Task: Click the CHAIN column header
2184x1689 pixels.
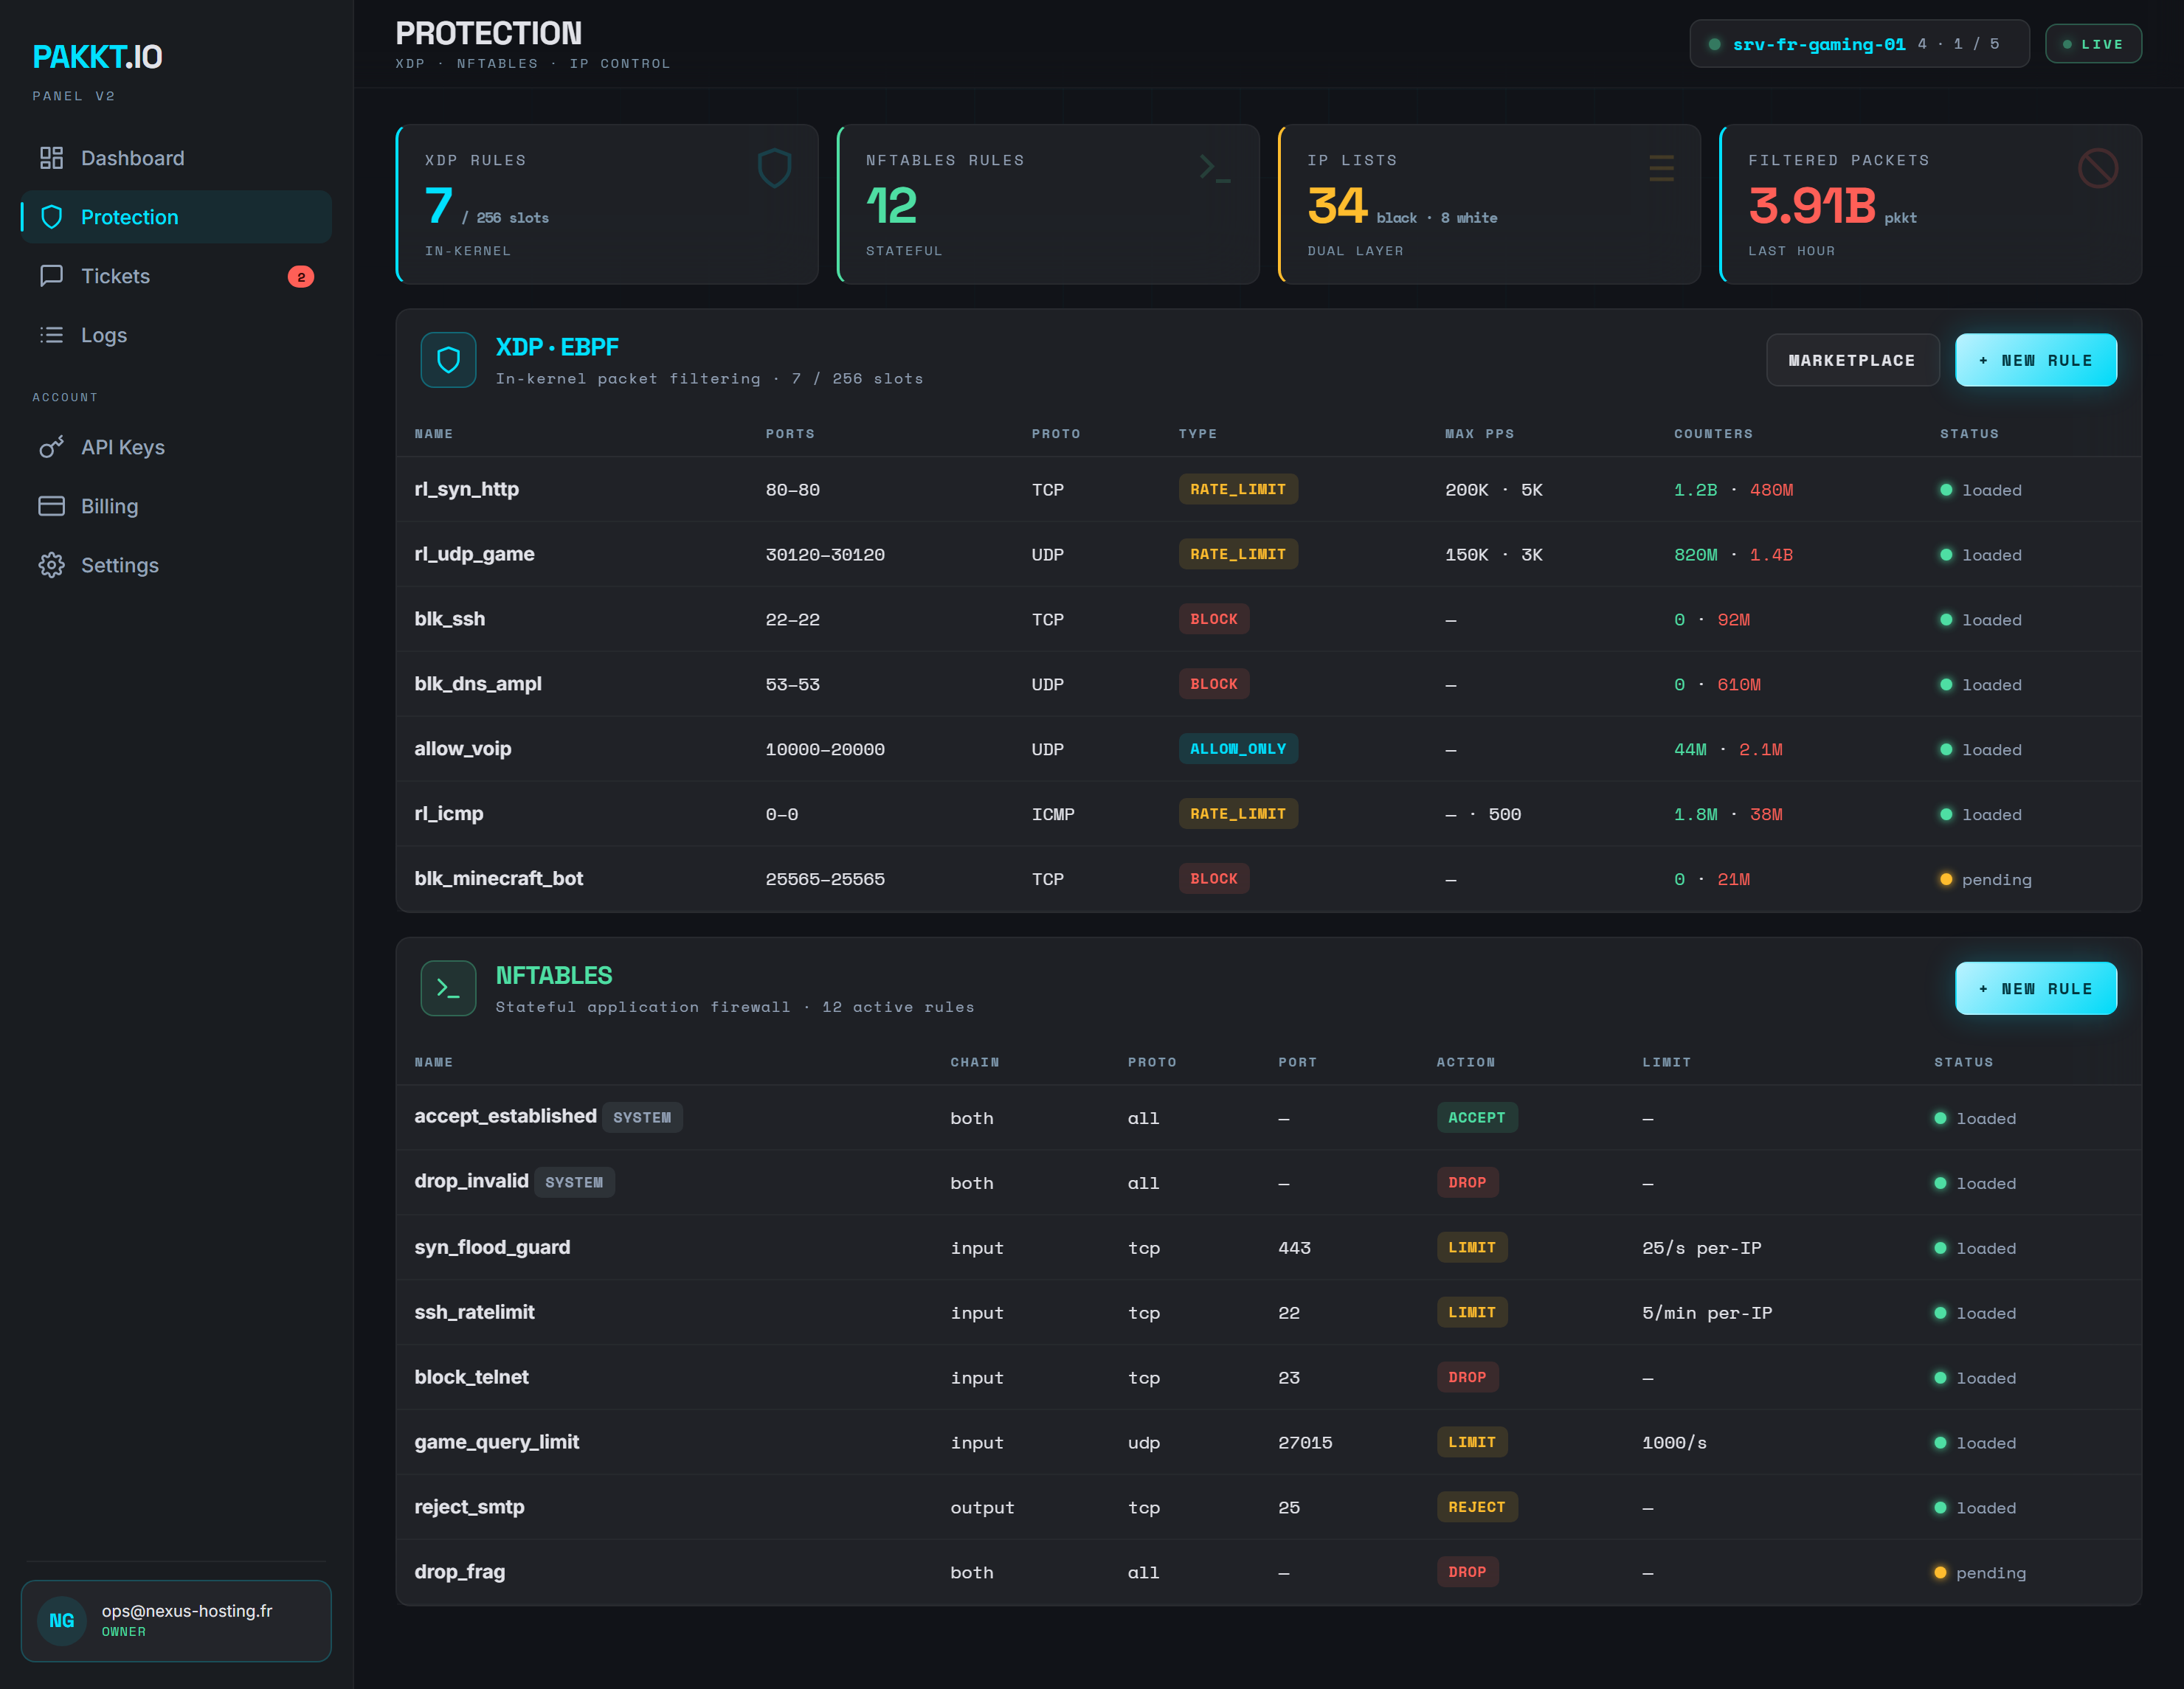Action: click(x=974, y=1062)
